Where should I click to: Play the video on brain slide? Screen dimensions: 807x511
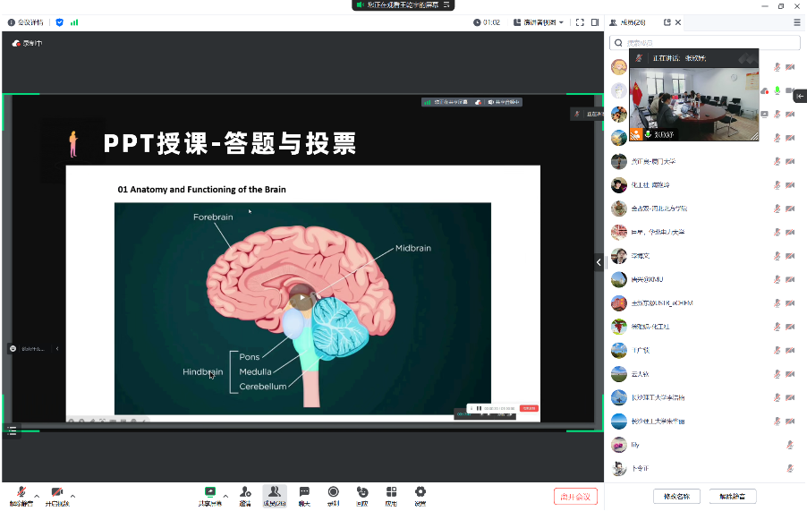(302, 297)
